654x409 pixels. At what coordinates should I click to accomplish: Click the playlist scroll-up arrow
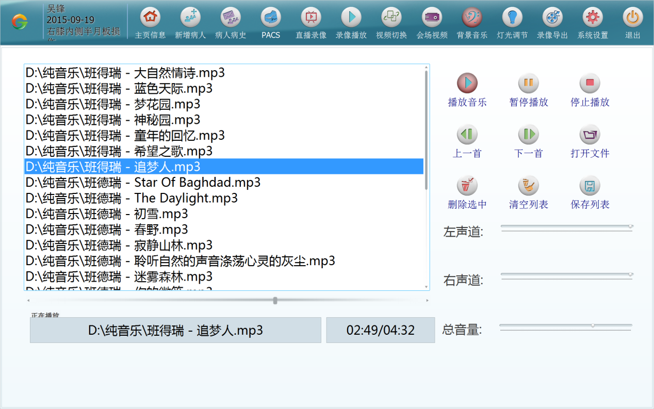427,67
